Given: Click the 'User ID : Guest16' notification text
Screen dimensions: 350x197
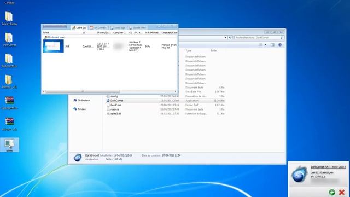Looking at the screenshot, I should (x=322, y=173).
